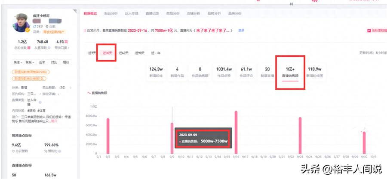Click the 对比 button
Viewport: 387px width, 179px height.
(54, 63)
